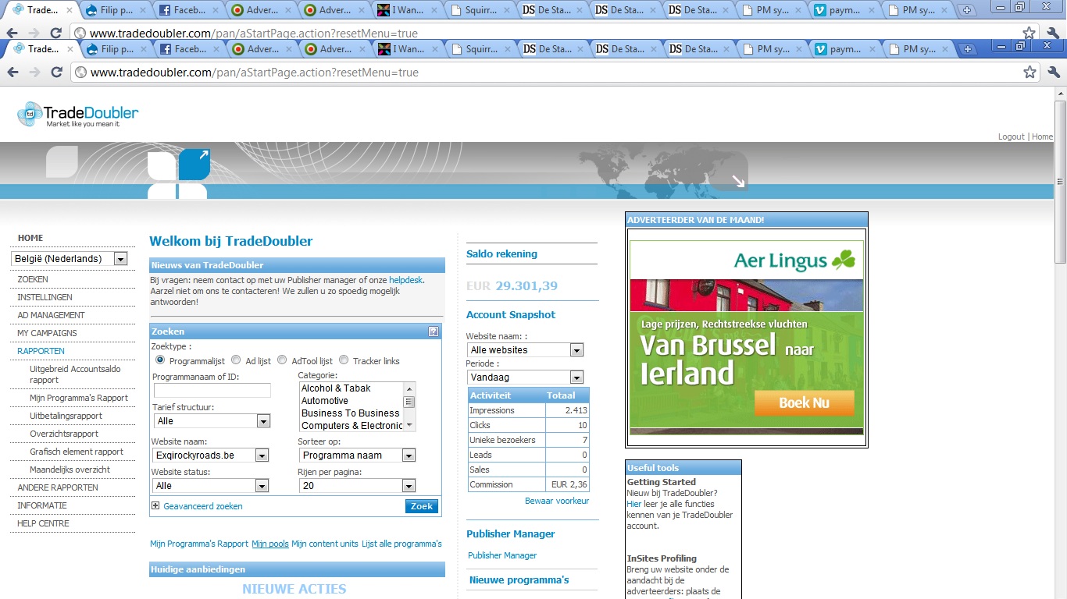Open AD MANAGEMENT in the left menu
Image resolution: width=1067 pixels, height=599 pixels.
point(51,315)
